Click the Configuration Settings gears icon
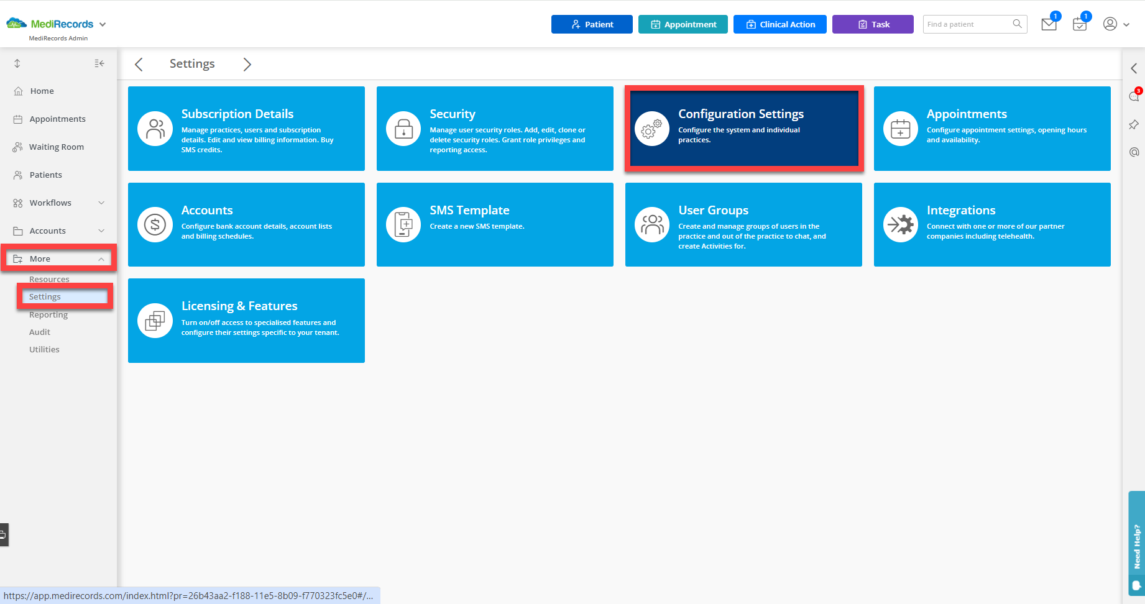This screenshot has width=1145, height=604. click(652, 129)
